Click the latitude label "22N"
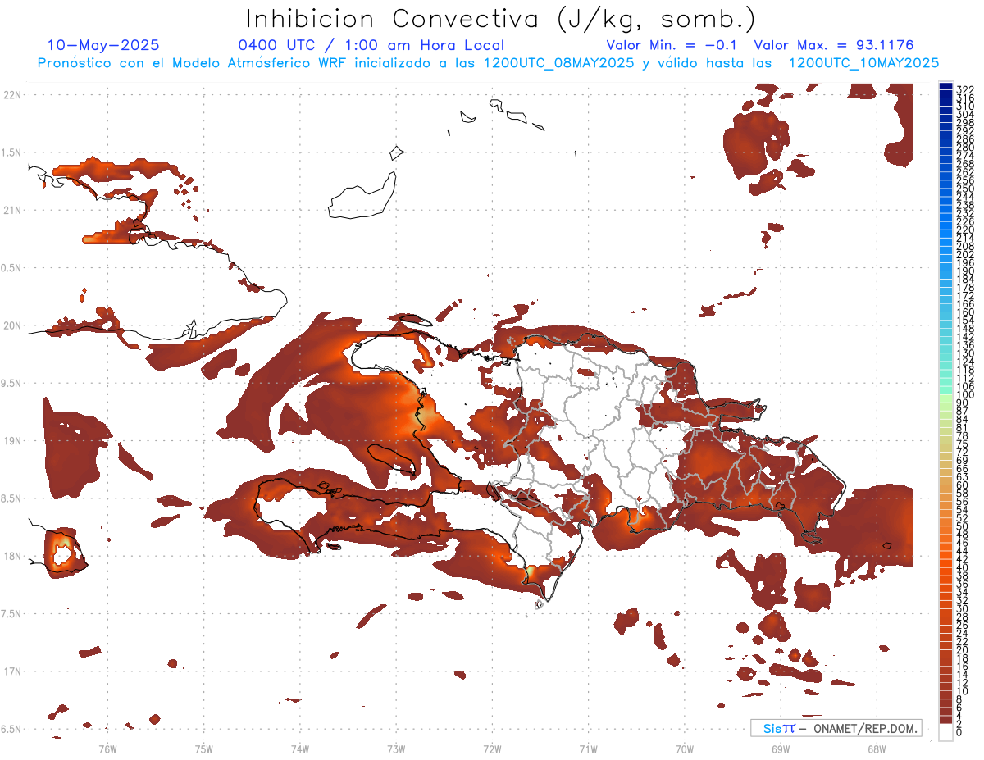The height and width of the screenshot is (760, 984). tap(12, 95)
